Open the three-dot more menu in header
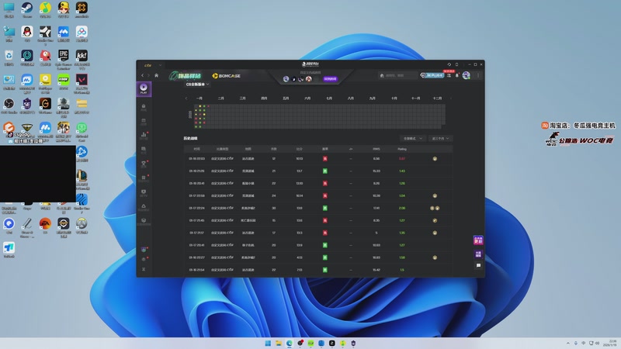The width and height of the screenshot is (621, 349). point(478,75)
